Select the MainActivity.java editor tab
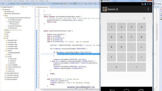 click(x=43, y=7)
